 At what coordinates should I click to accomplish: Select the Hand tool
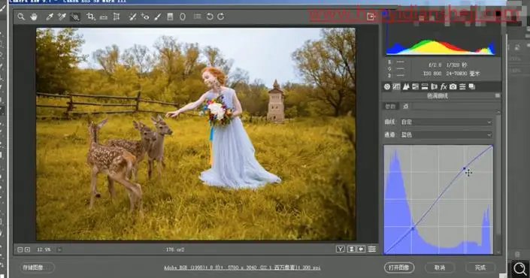coord(34,17)
